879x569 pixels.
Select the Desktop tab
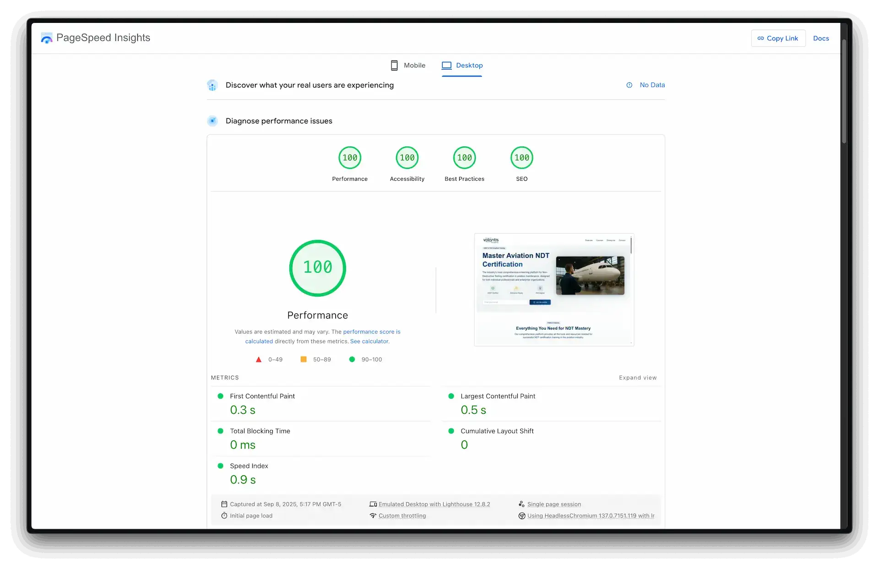(462, 65)
